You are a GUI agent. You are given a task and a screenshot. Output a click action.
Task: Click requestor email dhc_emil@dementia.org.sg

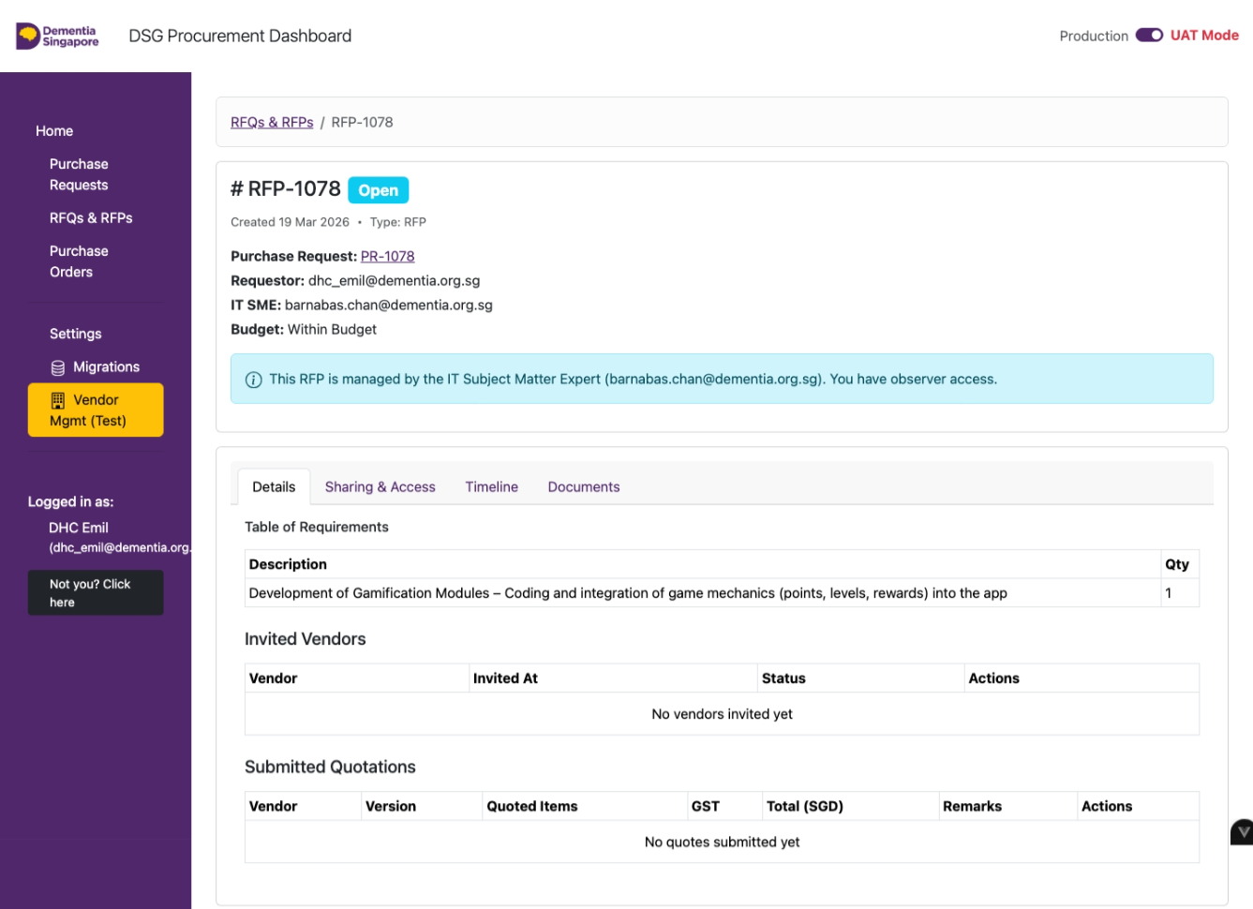[394, 281]
